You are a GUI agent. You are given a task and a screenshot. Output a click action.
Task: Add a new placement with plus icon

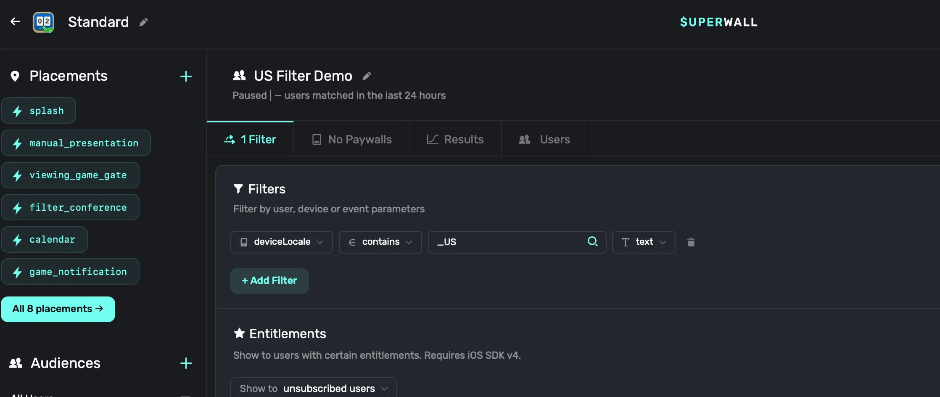186,76
